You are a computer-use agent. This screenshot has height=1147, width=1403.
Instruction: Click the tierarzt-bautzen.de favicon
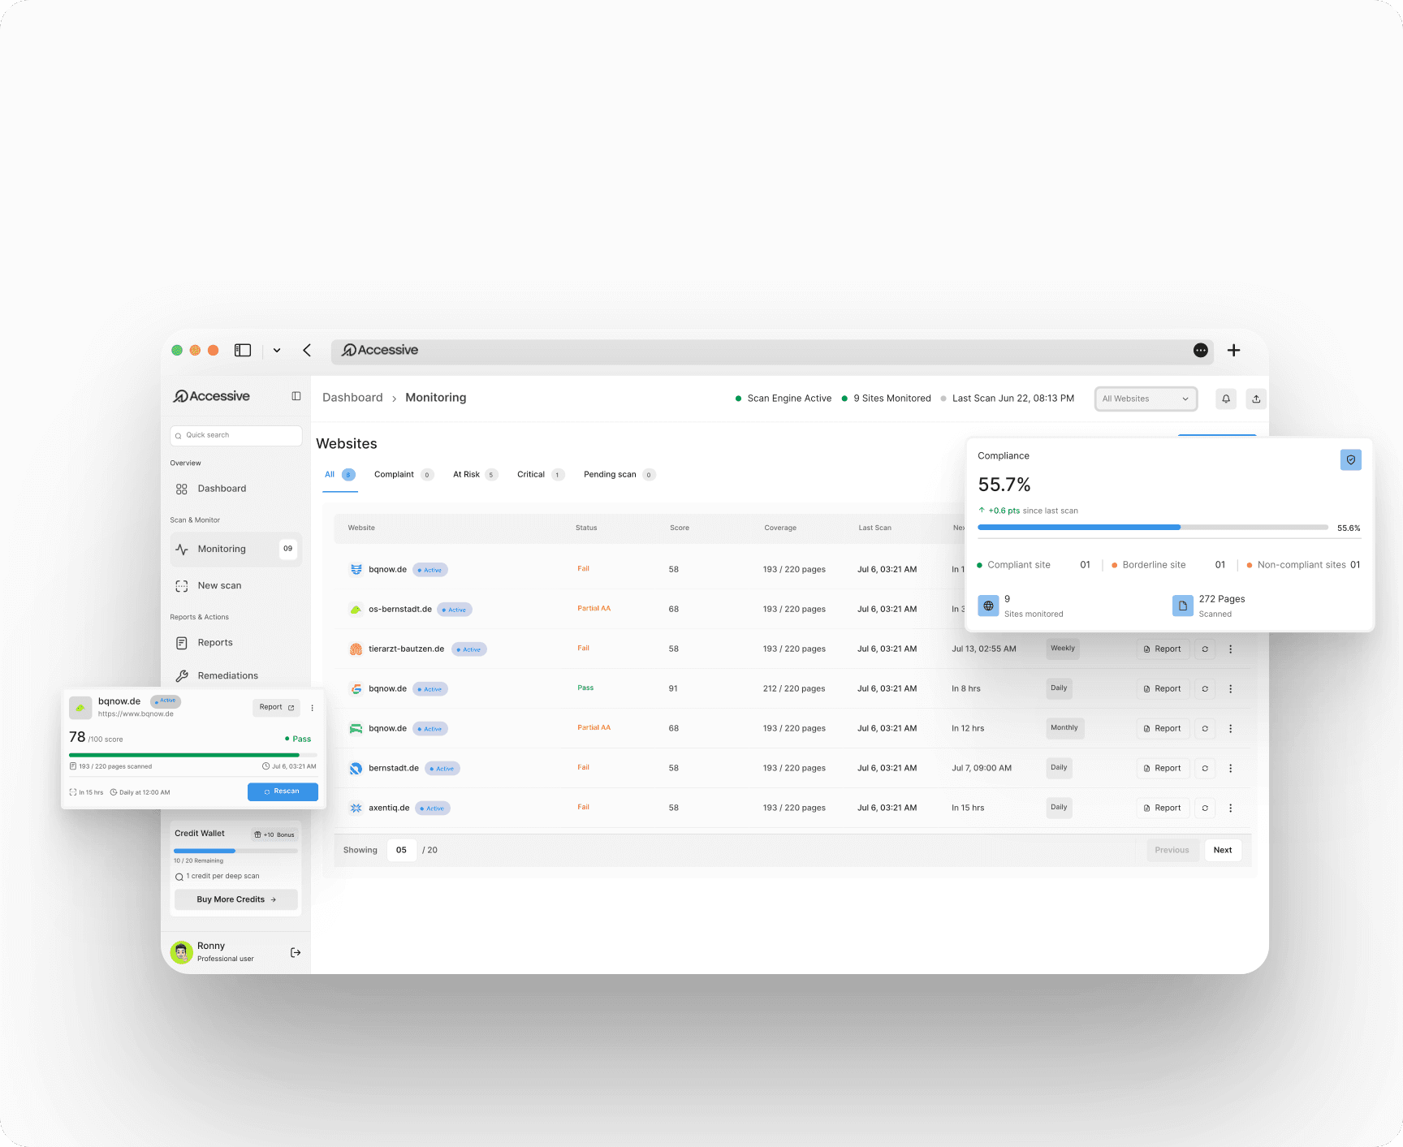(356, 649)
